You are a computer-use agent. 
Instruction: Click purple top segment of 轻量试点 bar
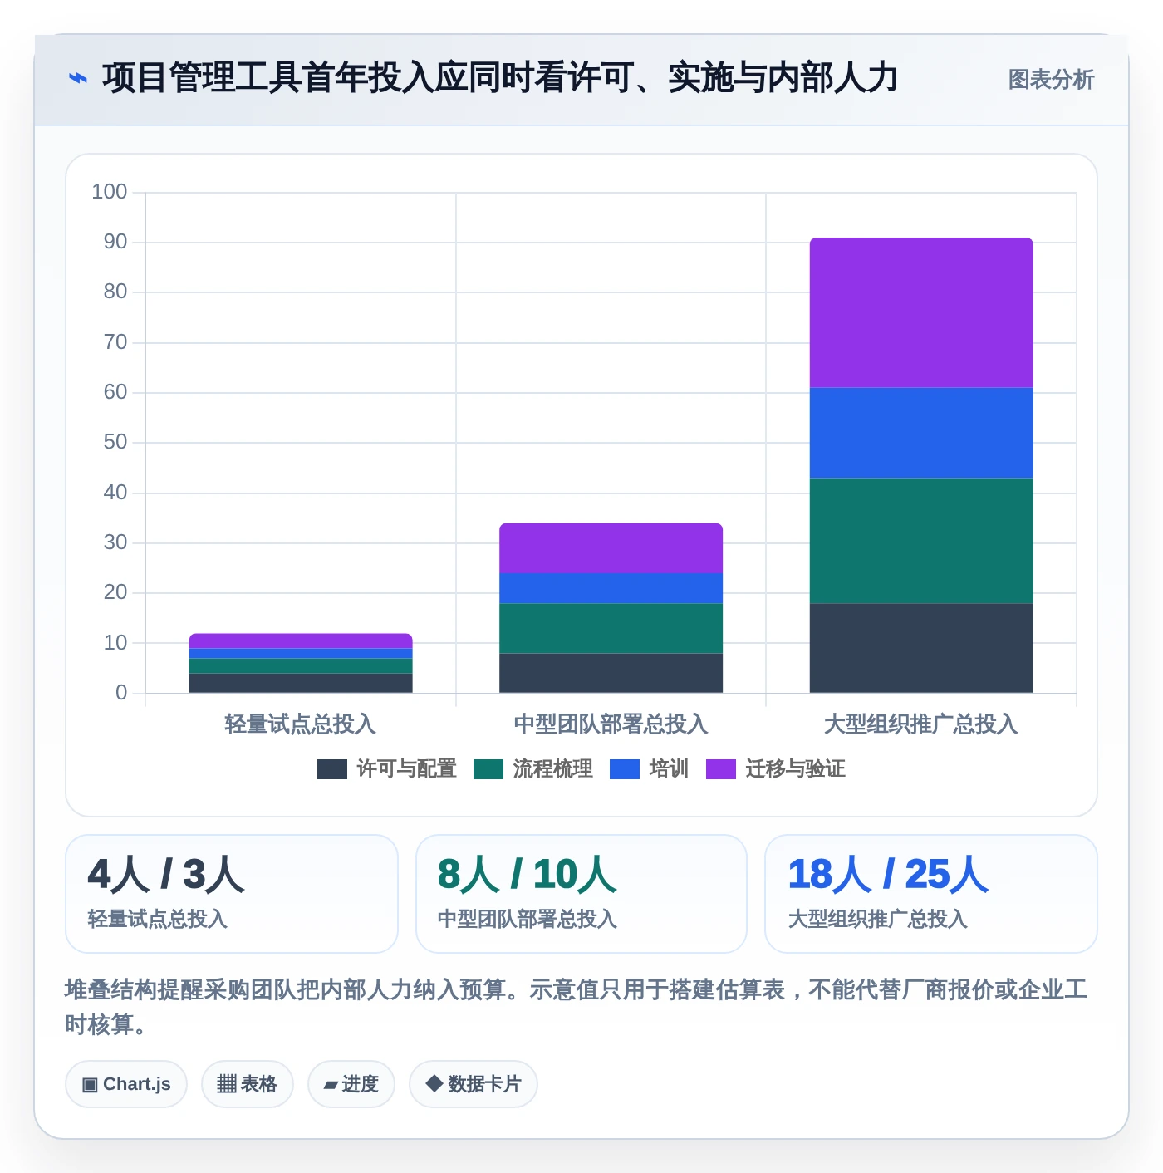pos(301,640)
